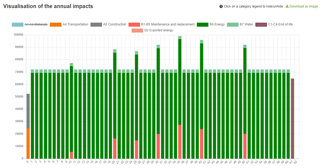Click the orange A4 Transportation swatch
This screenshot has height=168, width=323.
click(x=55, y=25)
